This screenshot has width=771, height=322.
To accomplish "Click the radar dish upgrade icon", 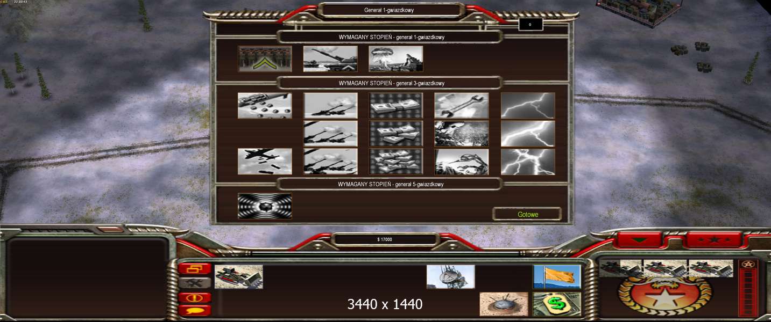I will [x=451, y=276].
